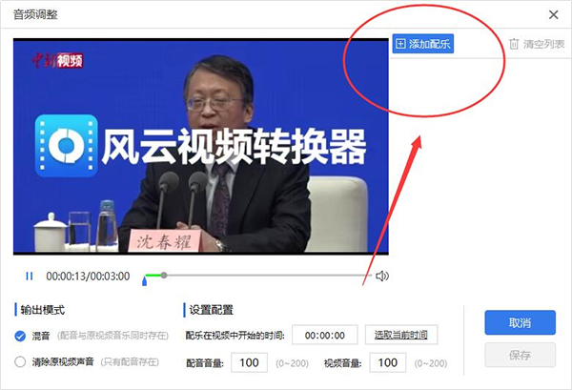This screenshot has height=390, width=572.
Task: Clear the list with the 清空列表 trash icon
Action: [514, 44]
